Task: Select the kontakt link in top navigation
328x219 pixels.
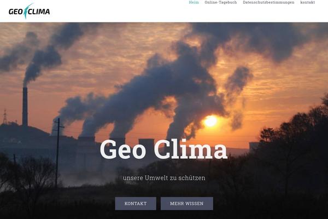Action: point(307,2)
